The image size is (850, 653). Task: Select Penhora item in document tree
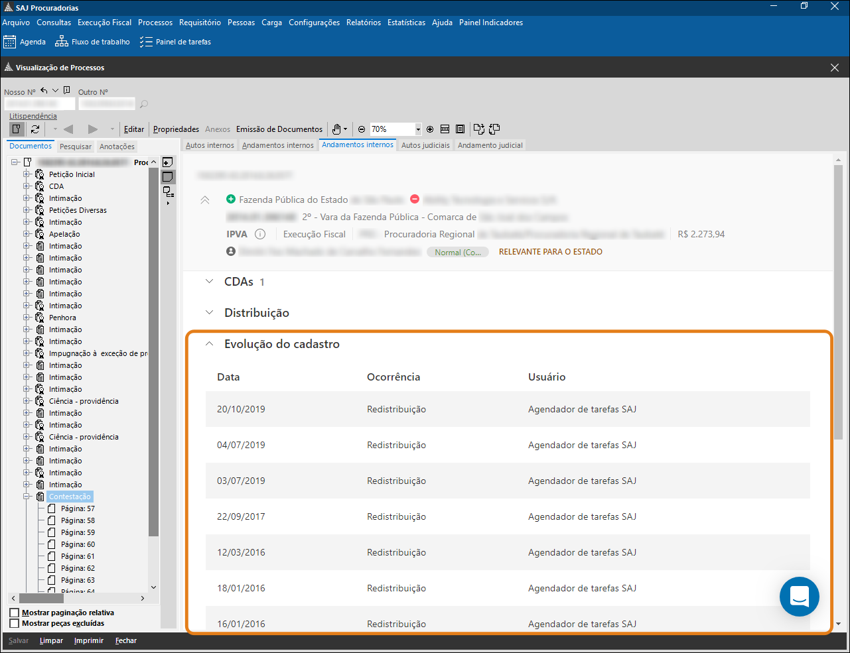tap(62, 318)
